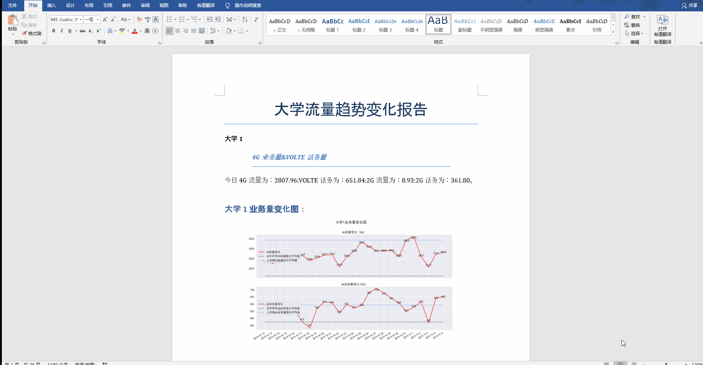Open 替换 to find and replace text
This screenshot has width=703, height=365.
(634, 25)
